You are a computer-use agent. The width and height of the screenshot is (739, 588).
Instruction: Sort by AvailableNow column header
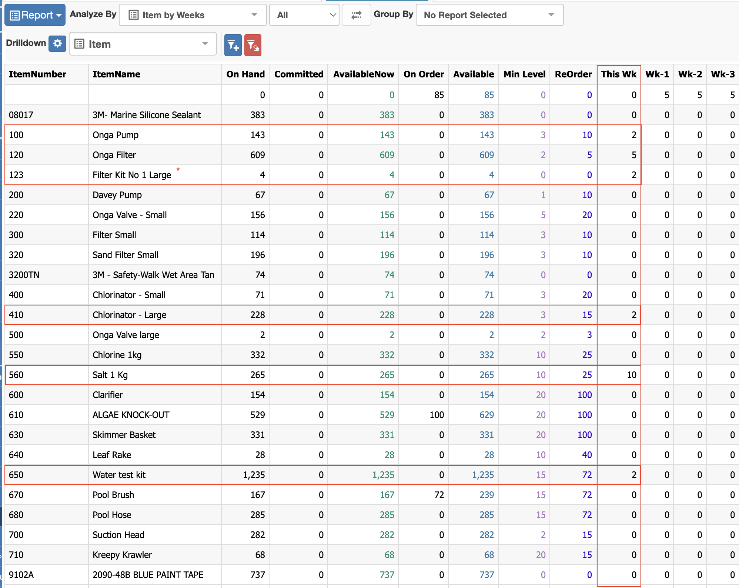click(364, 74)
